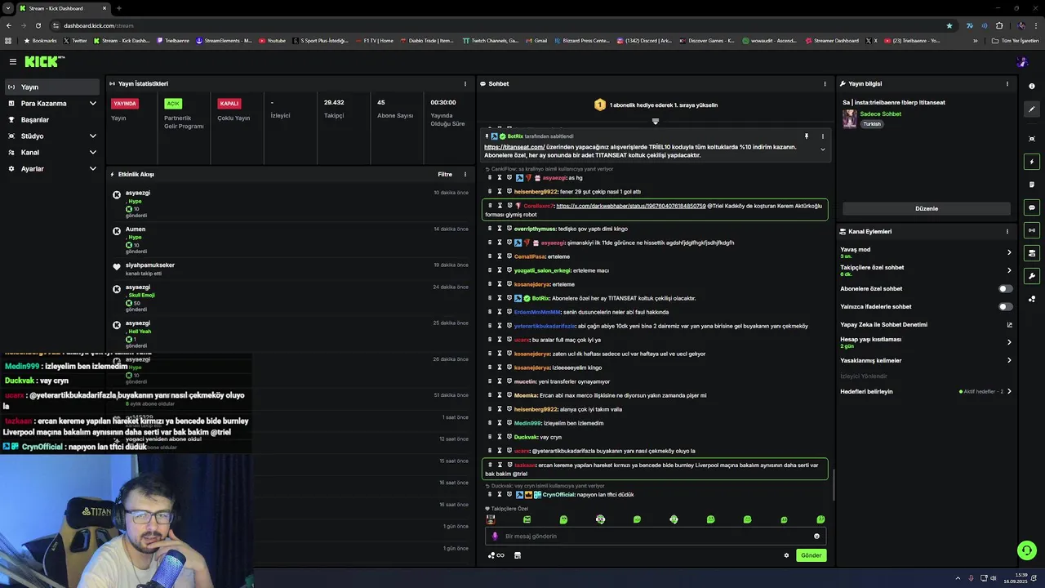Open Youtube bookmark in bookmarks bar
Screen dimensions: 1045x588
pyautogui.click(x=273, y=41)
